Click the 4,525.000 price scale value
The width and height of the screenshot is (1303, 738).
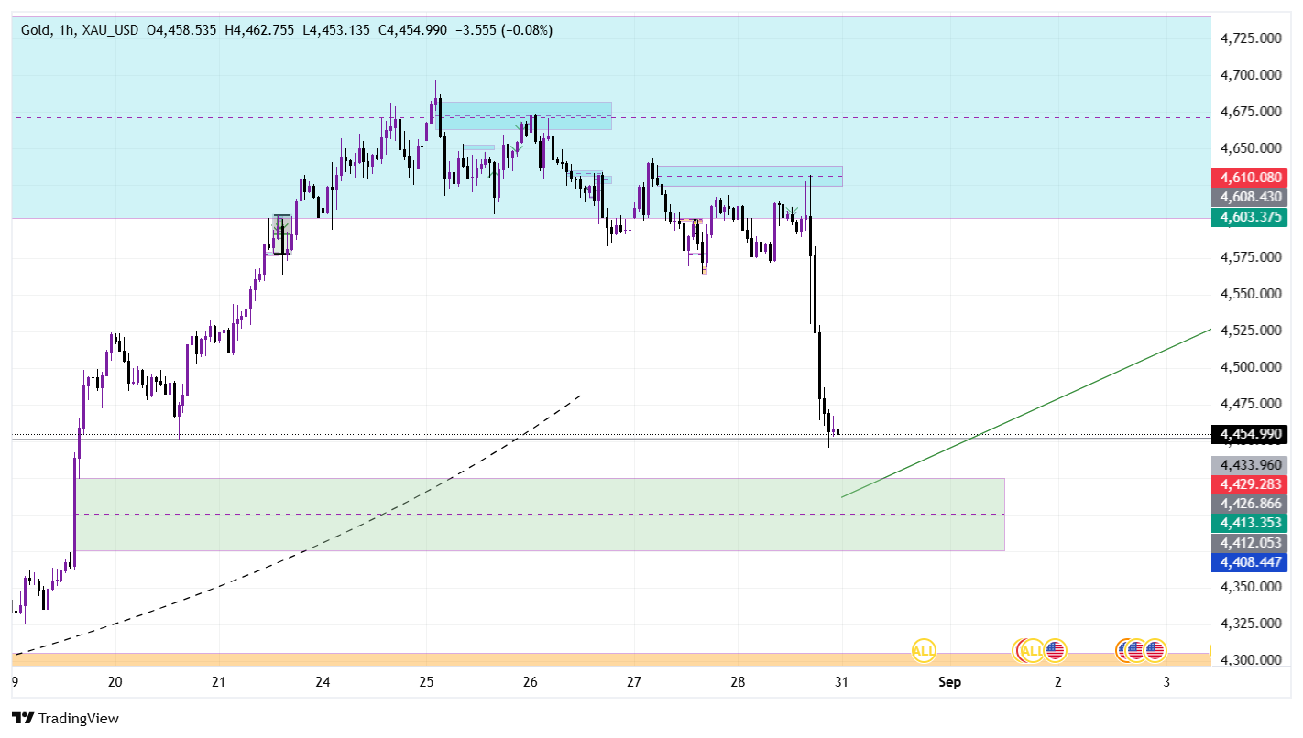1251,331
